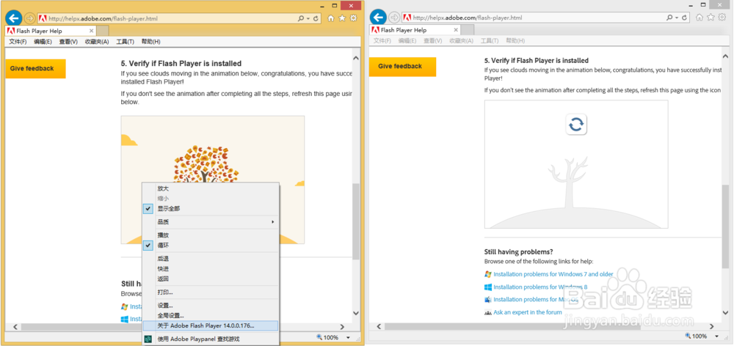Image resolution: width=734 pixels, height=346 pixels.
Task: Click Give feedback button in left window
Action: [x=35, y=68]
